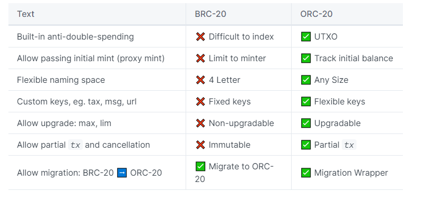Image resolution: width=424 pixels, height=201 pixels.
Task: Click the Built-in anti-double-spending cell
Action: 97,36
